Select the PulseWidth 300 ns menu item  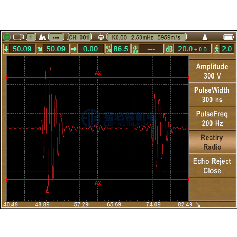pos(212,95)
